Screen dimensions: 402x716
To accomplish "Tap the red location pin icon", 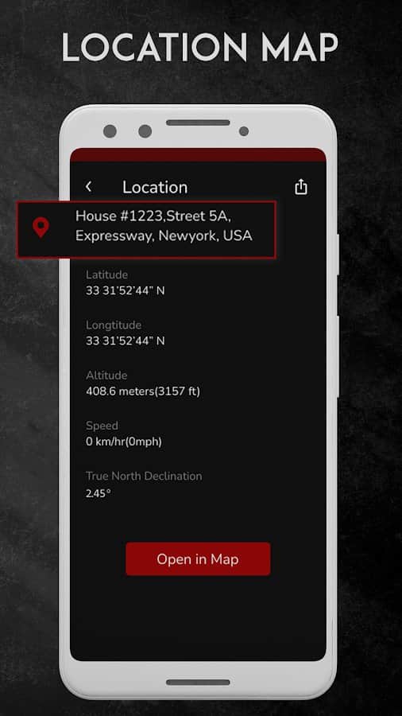I will 41,228.
